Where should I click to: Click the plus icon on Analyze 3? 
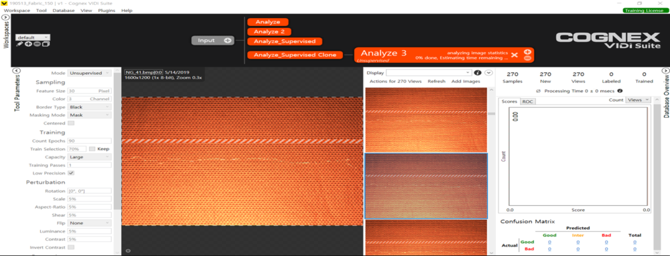527,51
